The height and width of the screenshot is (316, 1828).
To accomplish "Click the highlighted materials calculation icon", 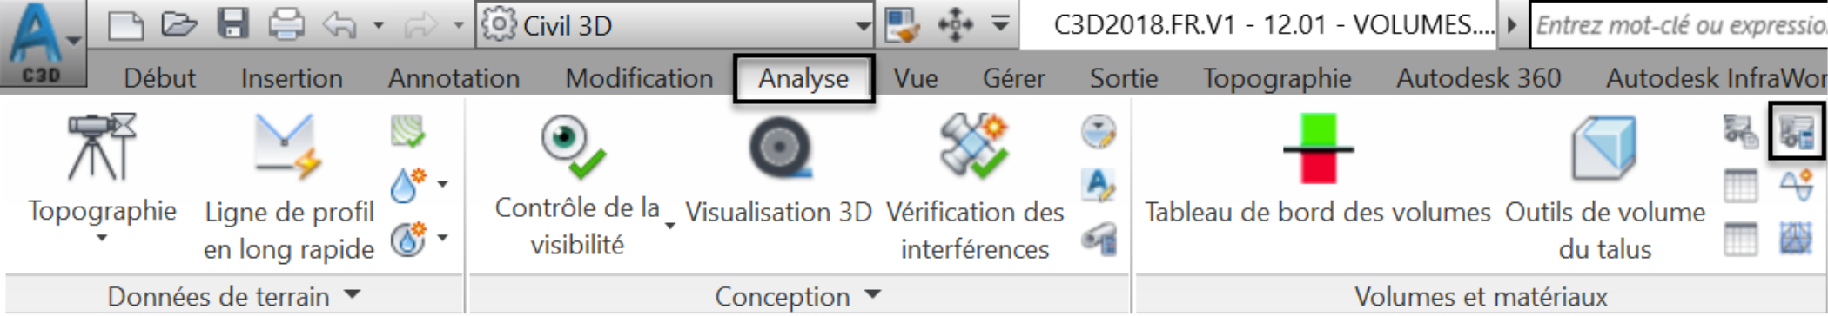I will click(x=1797, y=131).
